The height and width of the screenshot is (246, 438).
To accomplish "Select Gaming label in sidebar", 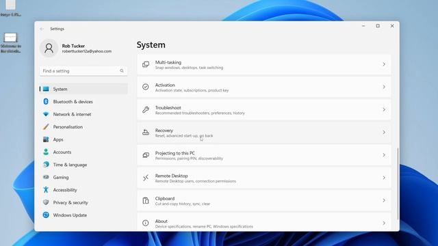I will [x=61, y=178].
